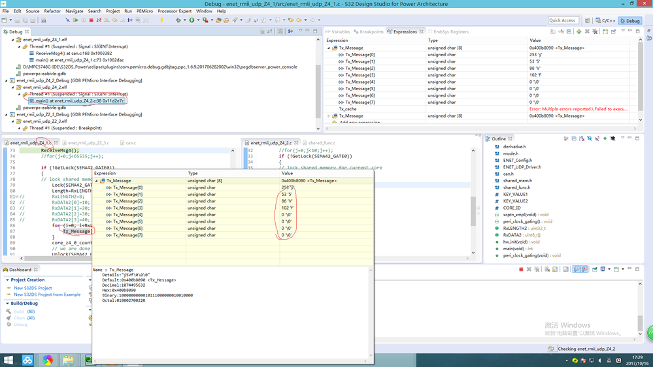Open the dropdown arrow beside the green Run icon
This screenshot has height=367, width=653.
(x=198, y=20)
